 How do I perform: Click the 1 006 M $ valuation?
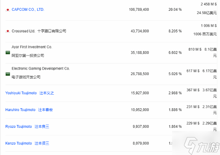click(x=209, y=26)
